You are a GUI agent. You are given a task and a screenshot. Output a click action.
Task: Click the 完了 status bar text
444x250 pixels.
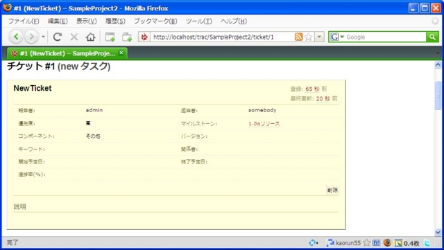tap(12, 242)
